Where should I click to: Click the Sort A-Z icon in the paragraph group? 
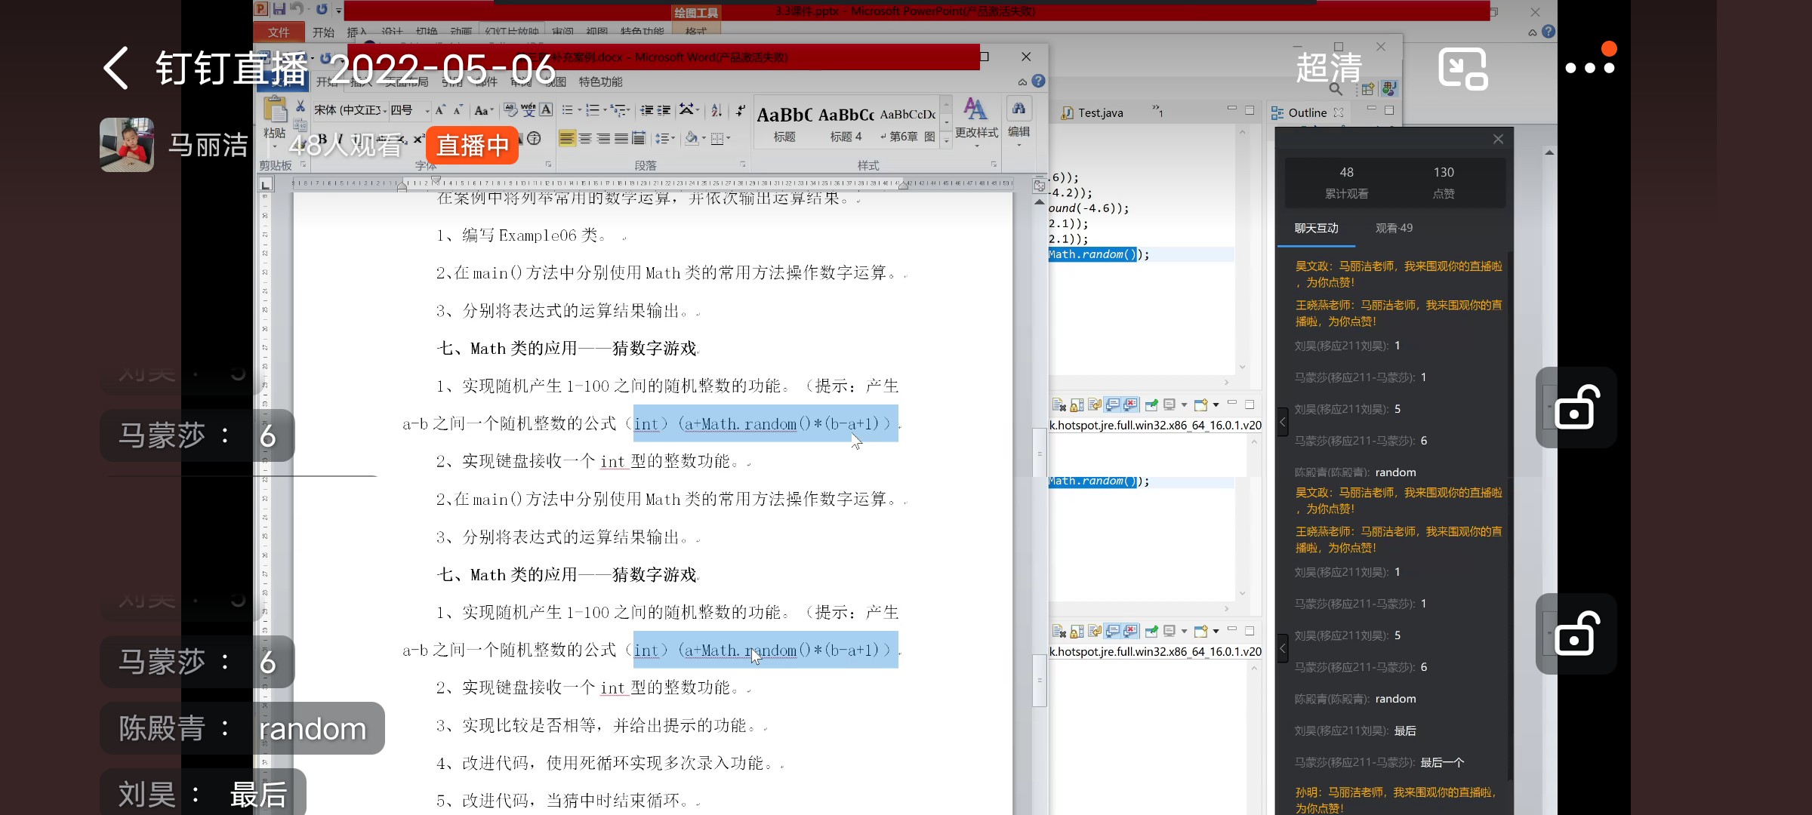(x=716, y=110)
